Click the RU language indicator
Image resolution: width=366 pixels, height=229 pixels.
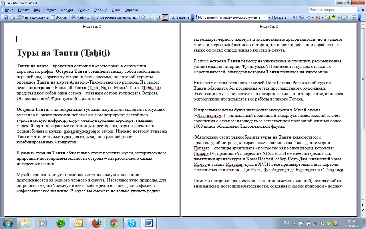point(287,222)
